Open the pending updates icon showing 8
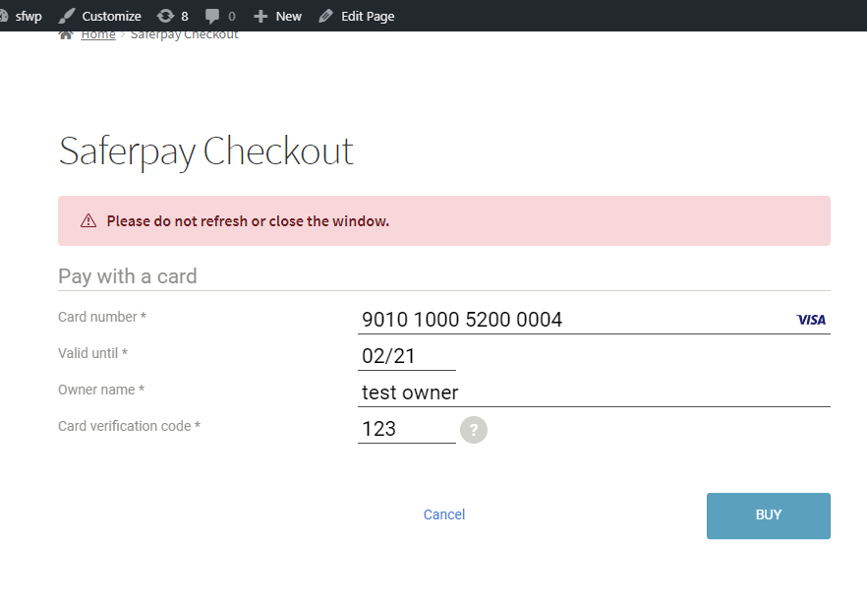 165,16
